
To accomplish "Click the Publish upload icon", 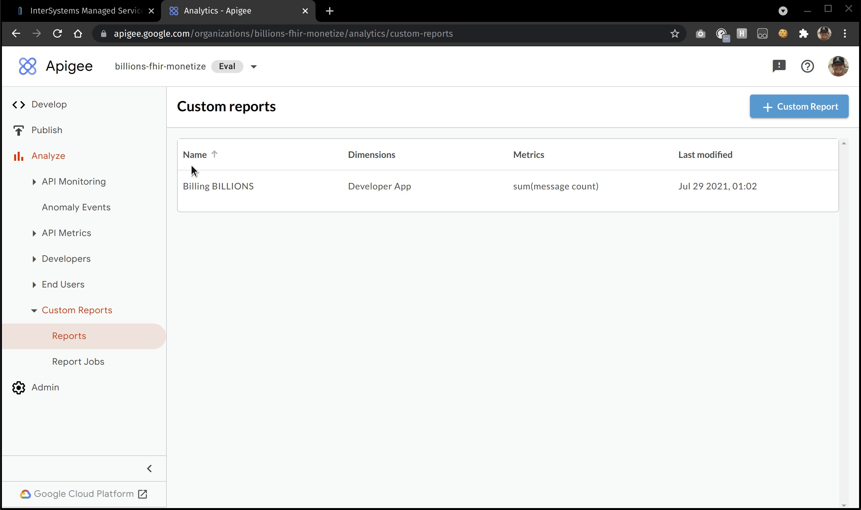I will (19, 130).
